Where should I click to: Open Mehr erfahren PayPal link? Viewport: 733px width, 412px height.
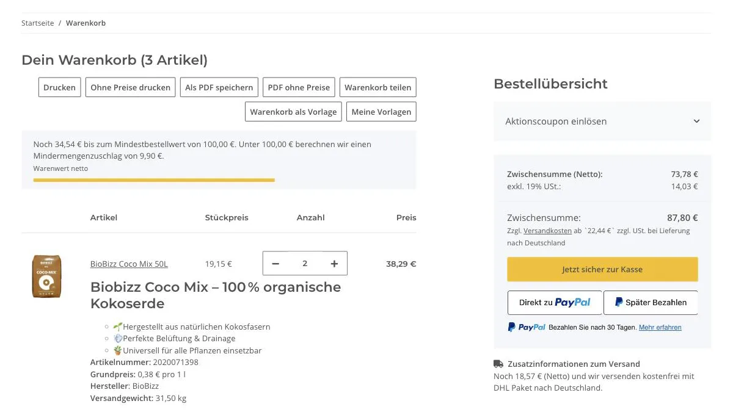coord(660,328)
